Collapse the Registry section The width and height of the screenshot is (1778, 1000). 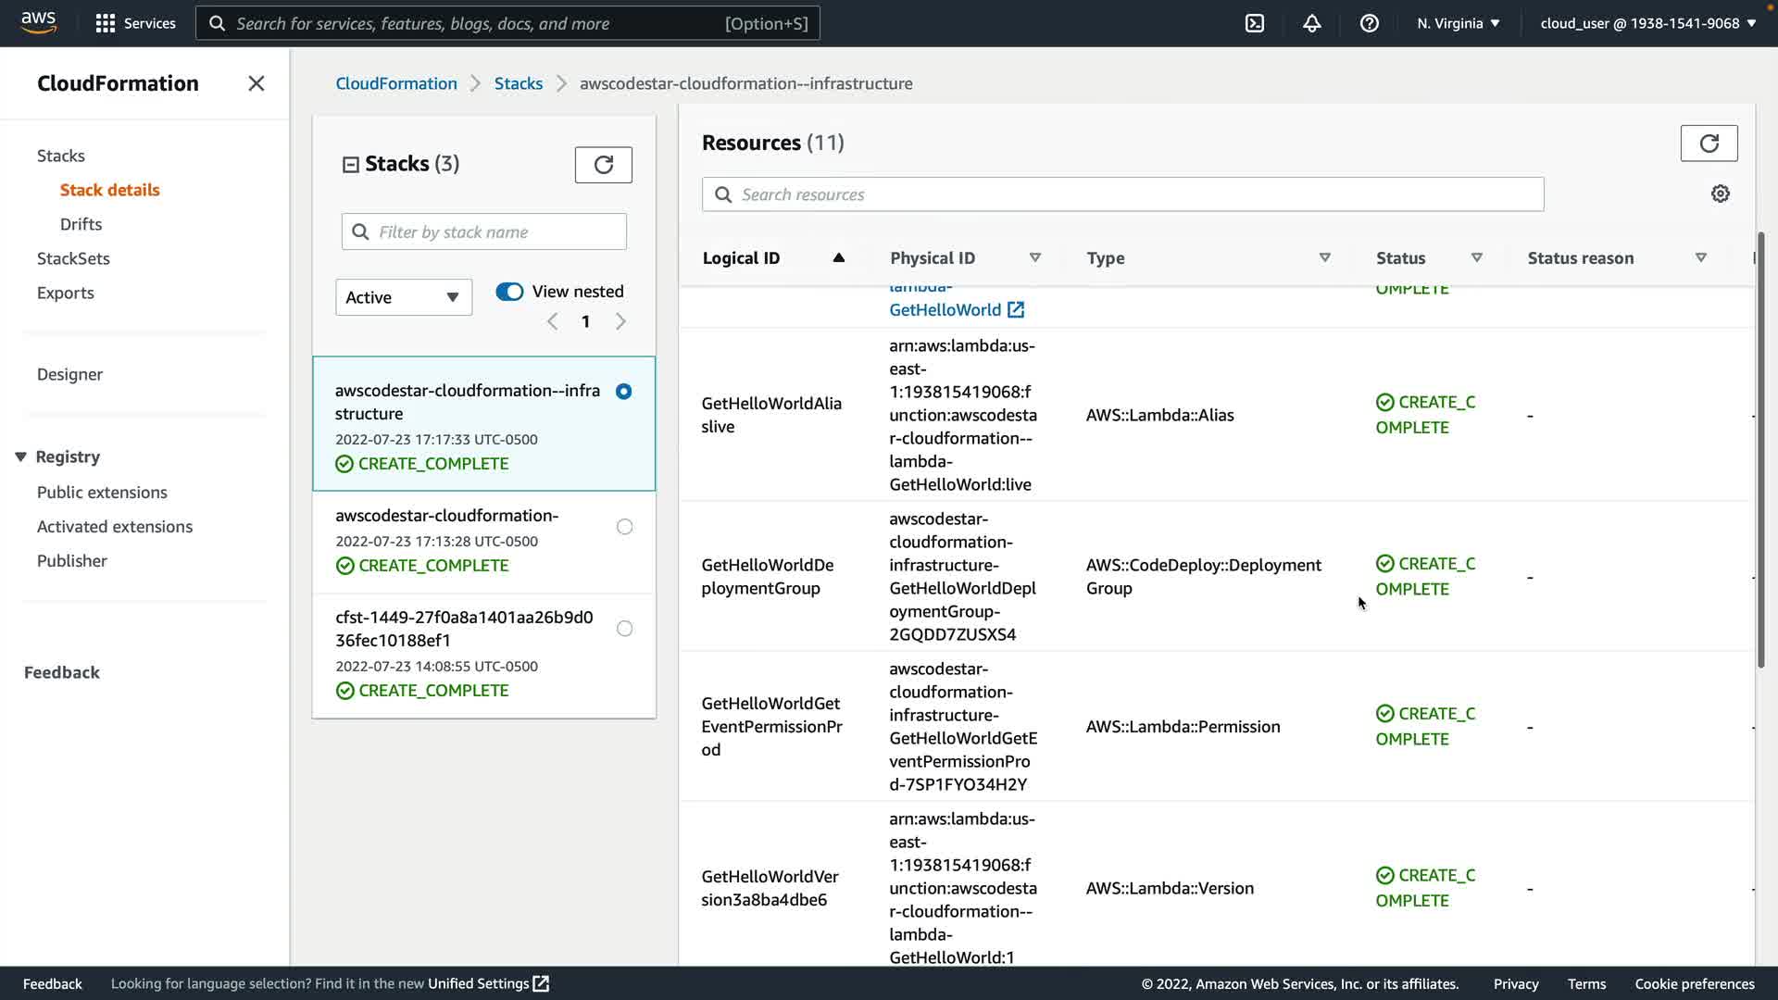[20, 456]
